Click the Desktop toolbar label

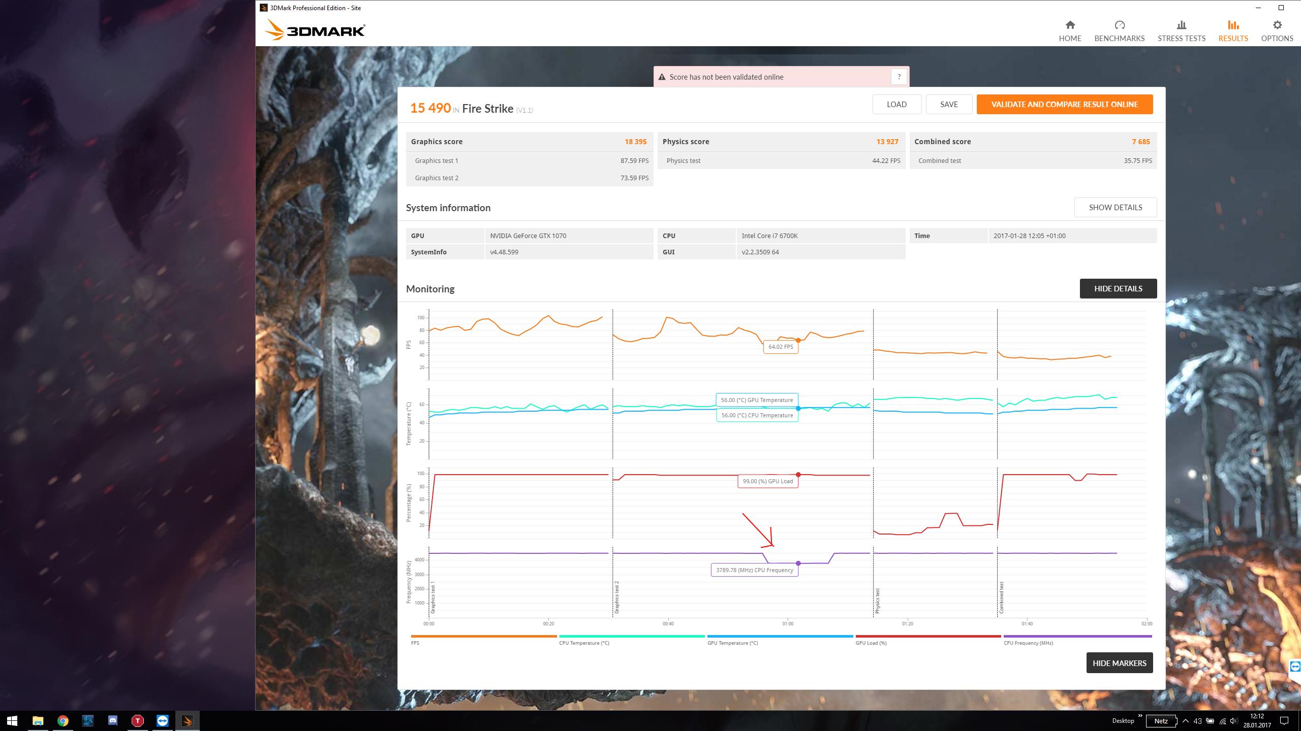(x=1123, y=721)
